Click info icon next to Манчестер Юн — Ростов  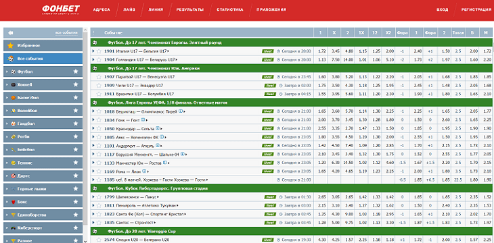click(x=164, y=163)
